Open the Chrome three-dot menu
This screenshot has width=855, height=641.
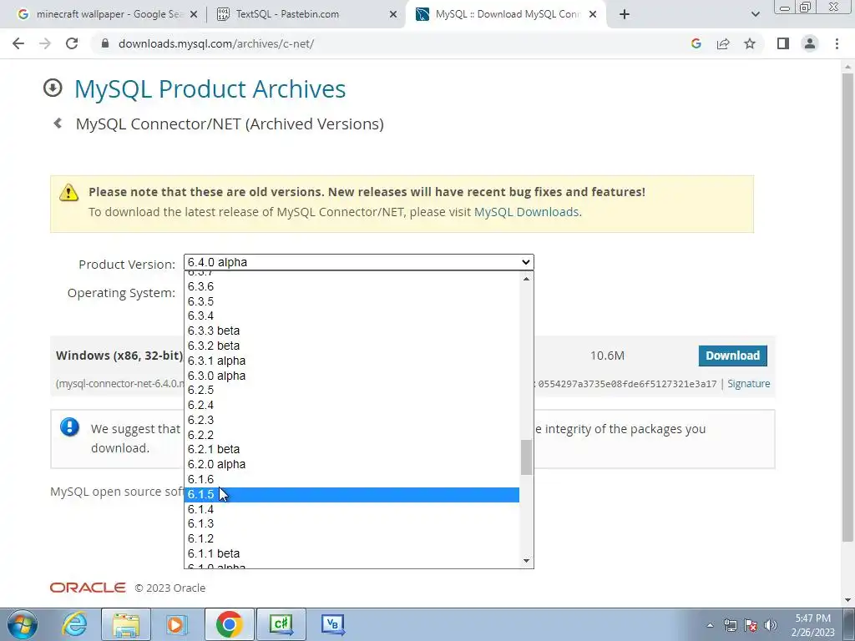point(837,43)
